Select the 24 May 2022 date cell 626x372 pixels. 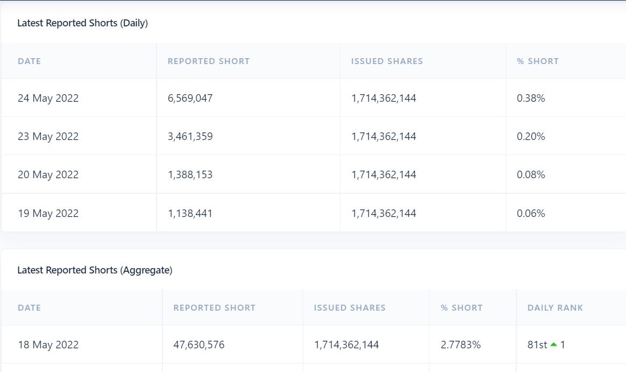[x=48, y=99]
